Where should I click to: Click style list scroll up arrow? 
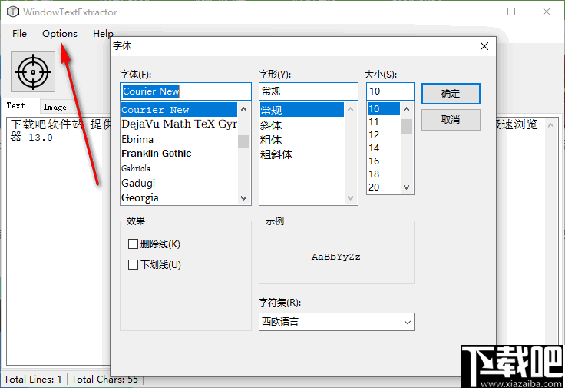[351, 109]
